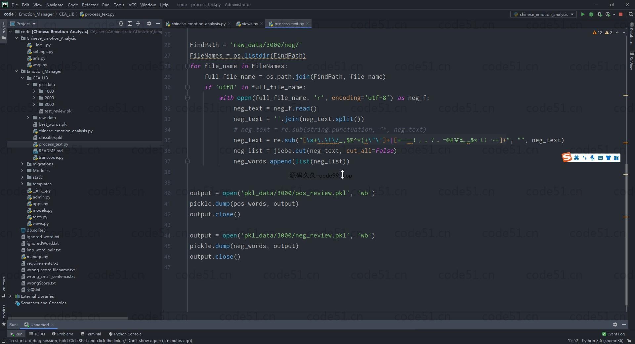Screen dimensions: 635x344
Task: Stop the running process
Action: tap(621, 14)
